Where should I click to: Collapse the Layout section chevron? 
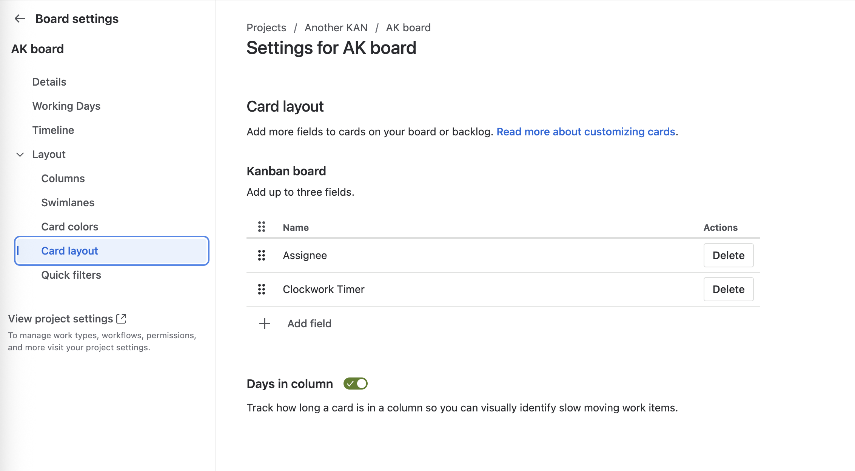point(20,154)
